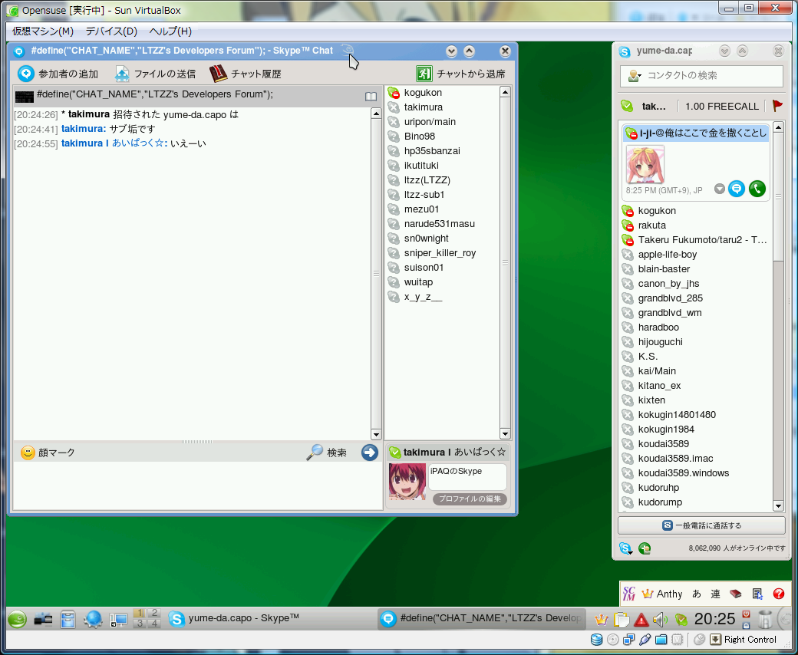
Task: Select kogukon in chat participants
Action: (x=442, y=93)
